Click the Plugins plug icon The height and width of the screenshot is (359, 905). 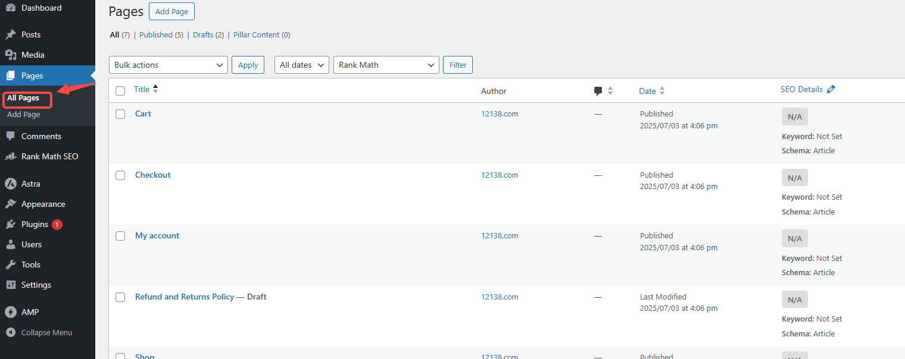(10, 224)
